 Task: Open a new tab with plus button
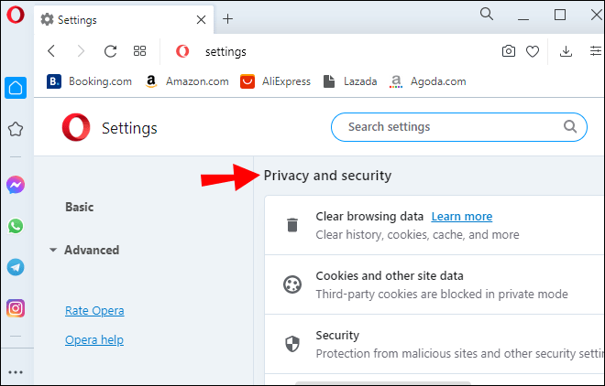pyautogui.click(x=228, y=18)
